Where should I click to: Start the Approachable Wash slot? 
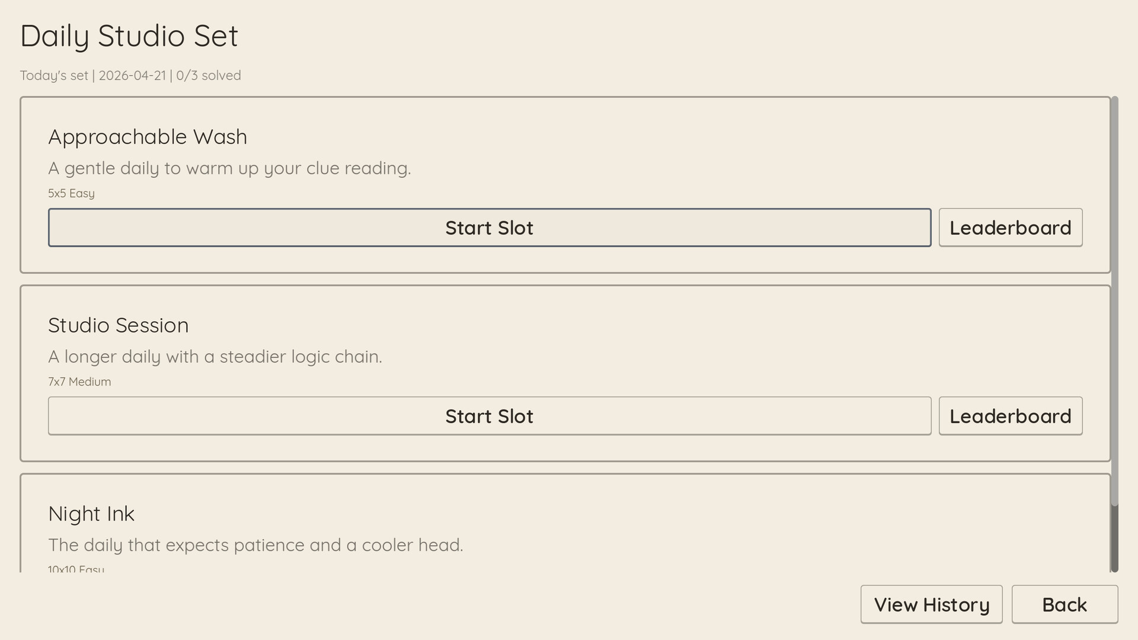[x=490, y=228]
